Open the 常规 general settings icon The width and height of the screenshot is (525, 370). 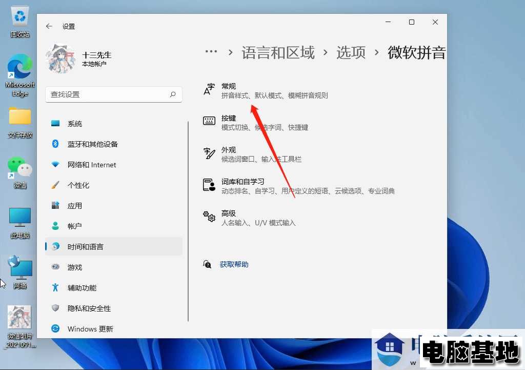tap(209, 89)
